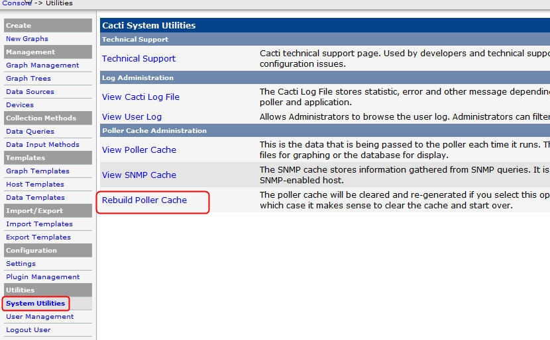Open Graph Templates page

pyautogui.click(x=38, y=171)
